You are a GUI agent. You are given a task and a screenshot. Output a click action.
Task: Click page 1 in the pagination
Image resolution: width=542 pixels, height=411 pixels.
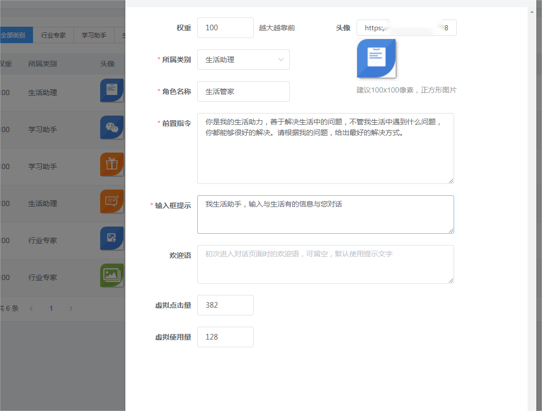point(51,308)
